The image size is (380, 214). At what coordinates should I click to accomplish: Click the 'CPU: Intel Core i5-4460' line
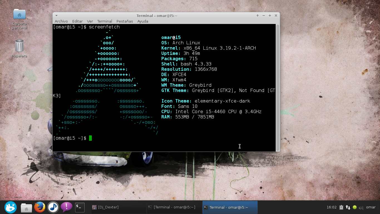(211, 112)
